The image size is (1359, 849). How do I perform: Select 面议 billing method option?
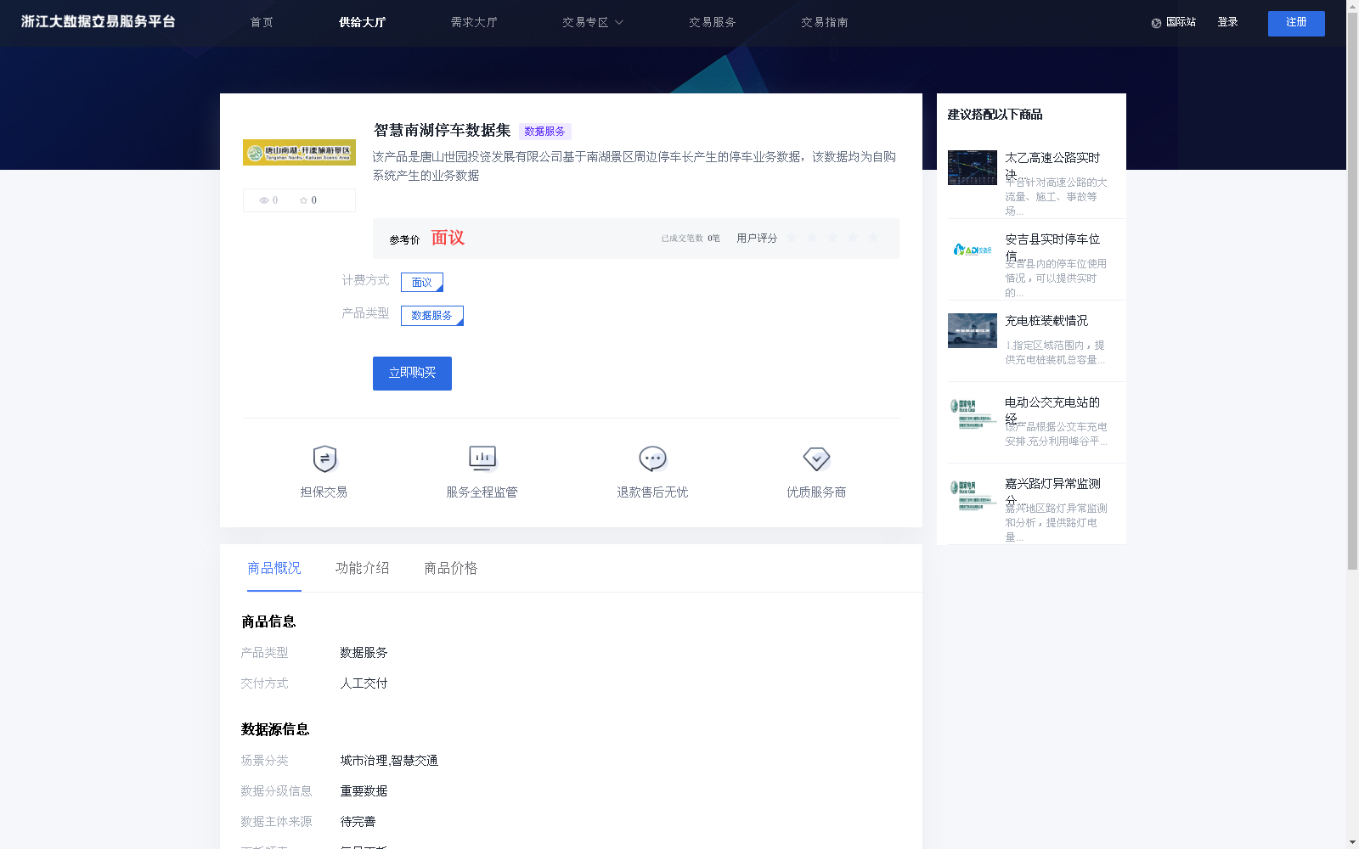pos(422,282)
